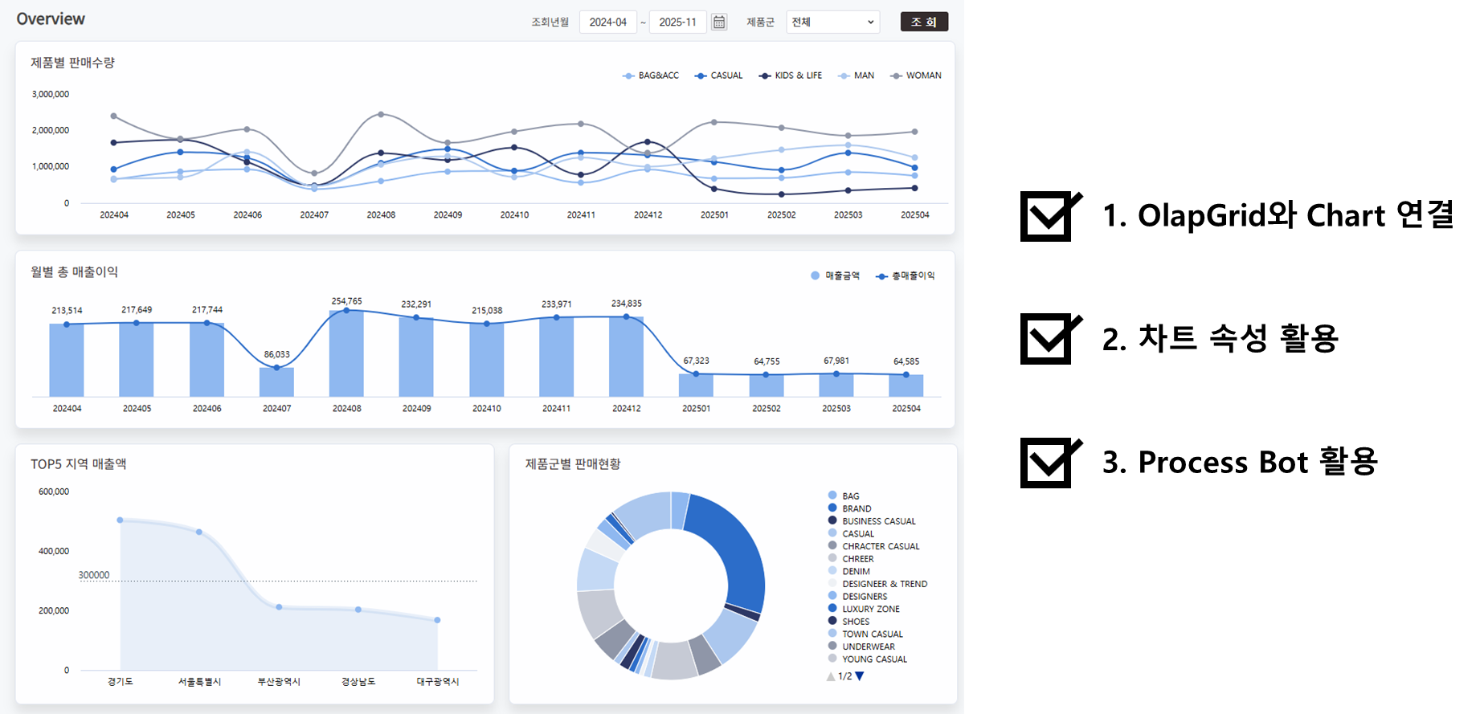Click the 경기도 data point in TOP5 chart
The height and width of the screenshot is (714, 1480).
coord(121,520)
